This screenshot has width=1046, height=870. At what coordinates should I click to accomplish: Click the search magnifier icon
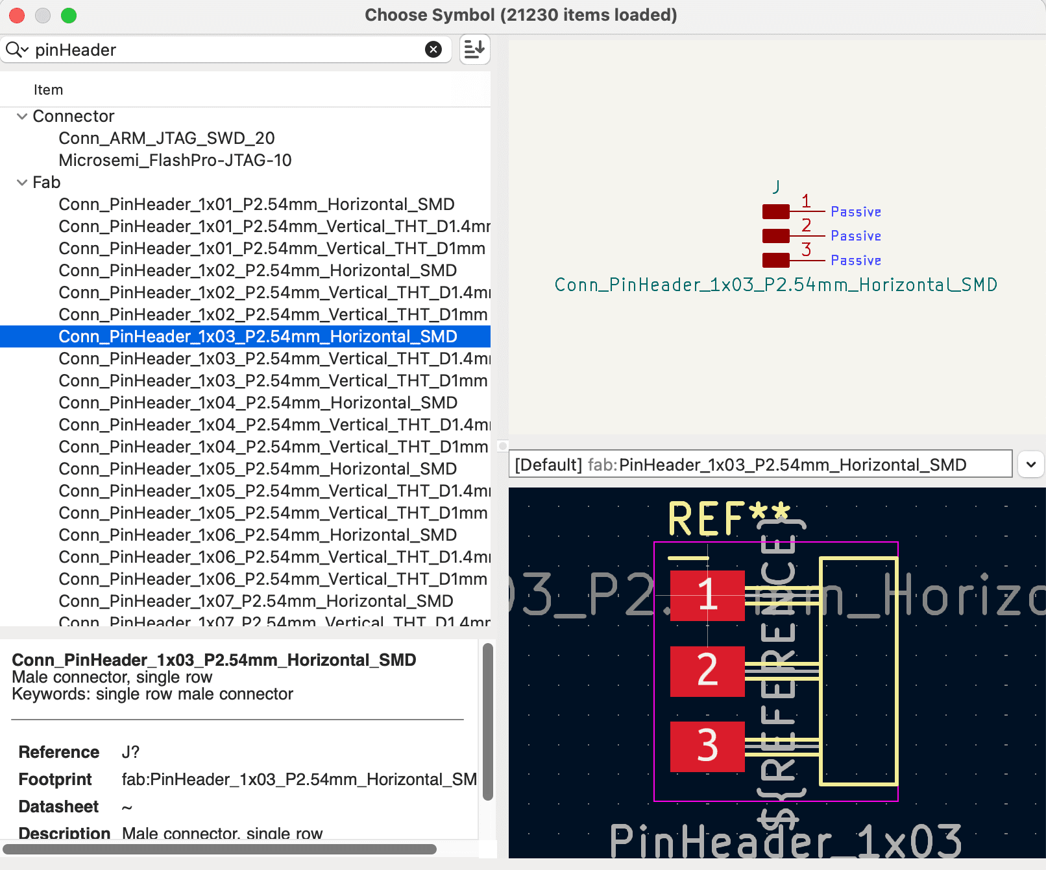tap(17, 49)
